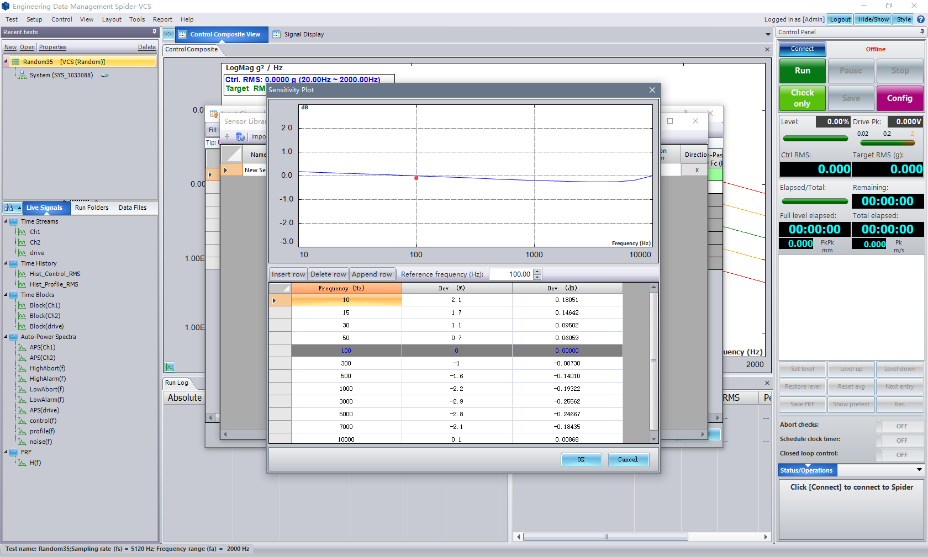928x557 pixels.
Task: Collapse the Time Streams tree node
Action: pos(6,221)
